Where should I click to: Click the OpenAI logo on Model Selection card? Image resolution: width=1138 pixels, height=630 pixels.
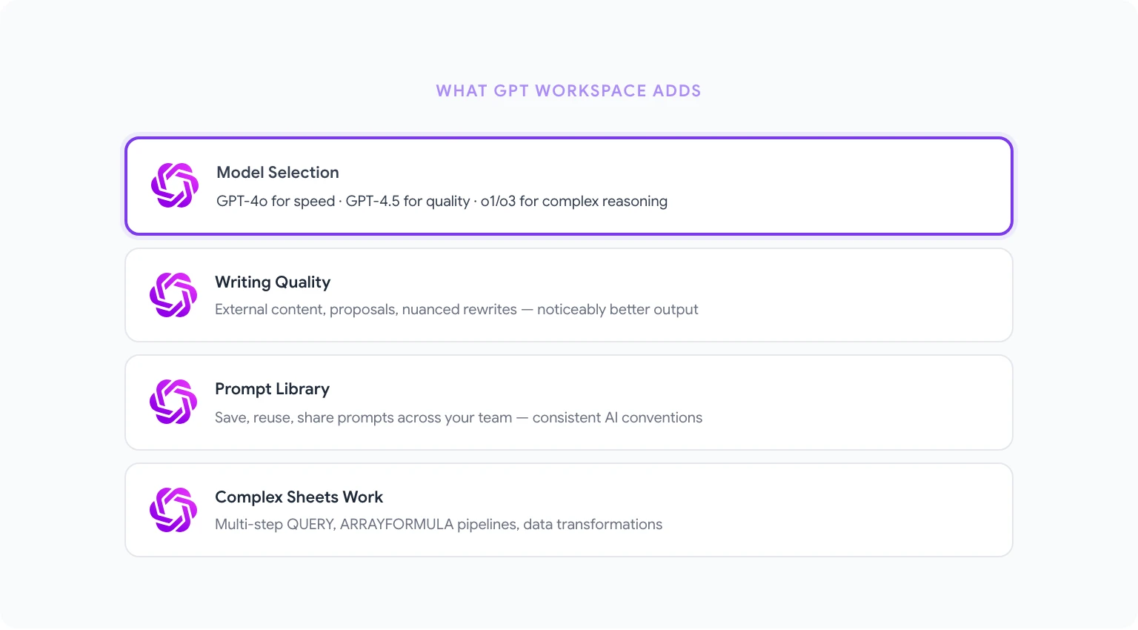click(x=173, y=185)
